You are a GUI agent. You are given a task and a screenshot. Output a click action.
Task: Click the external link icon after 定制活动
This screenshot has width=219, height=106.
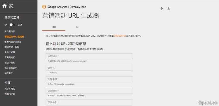tap(125, 36)
